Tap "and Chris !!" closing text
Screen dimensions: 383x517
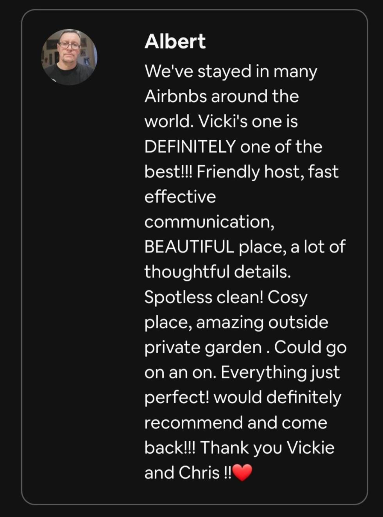tap(188, 473)
